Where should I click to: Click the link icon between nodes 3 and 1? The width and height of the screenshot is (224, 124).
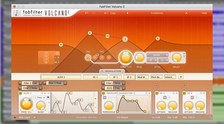[107, 36]
